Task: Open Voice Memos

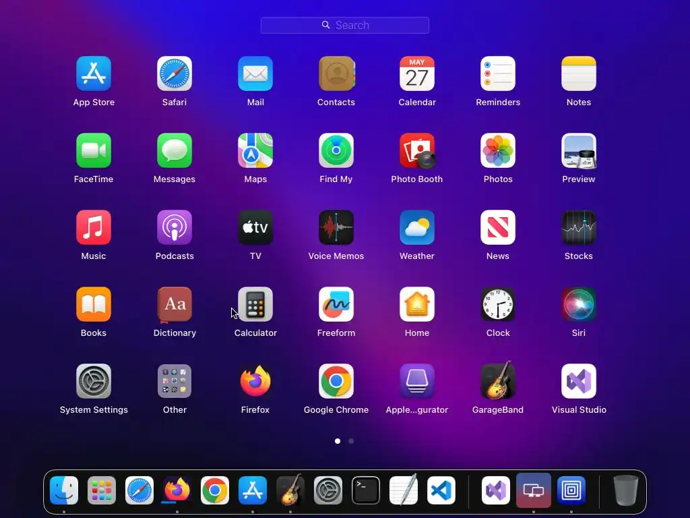Action: click(x=336, y=227)
